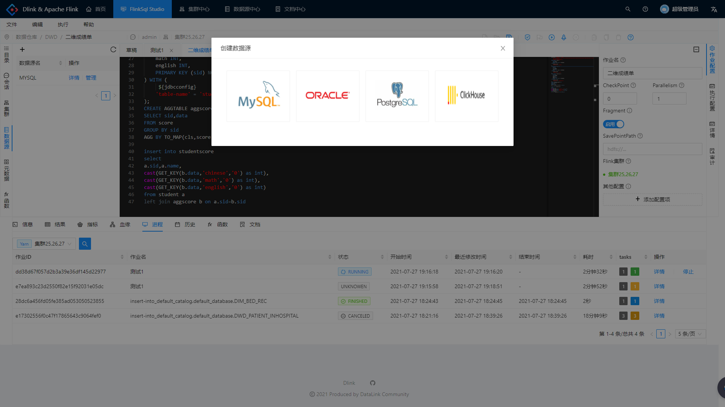Open the 编辑 menu
725x407 pixels.
click(x=37, y=25)
